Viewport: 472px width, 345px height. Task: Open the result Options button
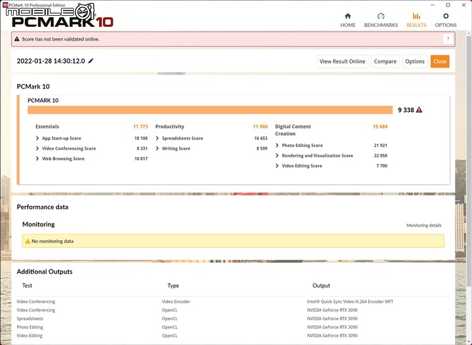click(415, 62)
